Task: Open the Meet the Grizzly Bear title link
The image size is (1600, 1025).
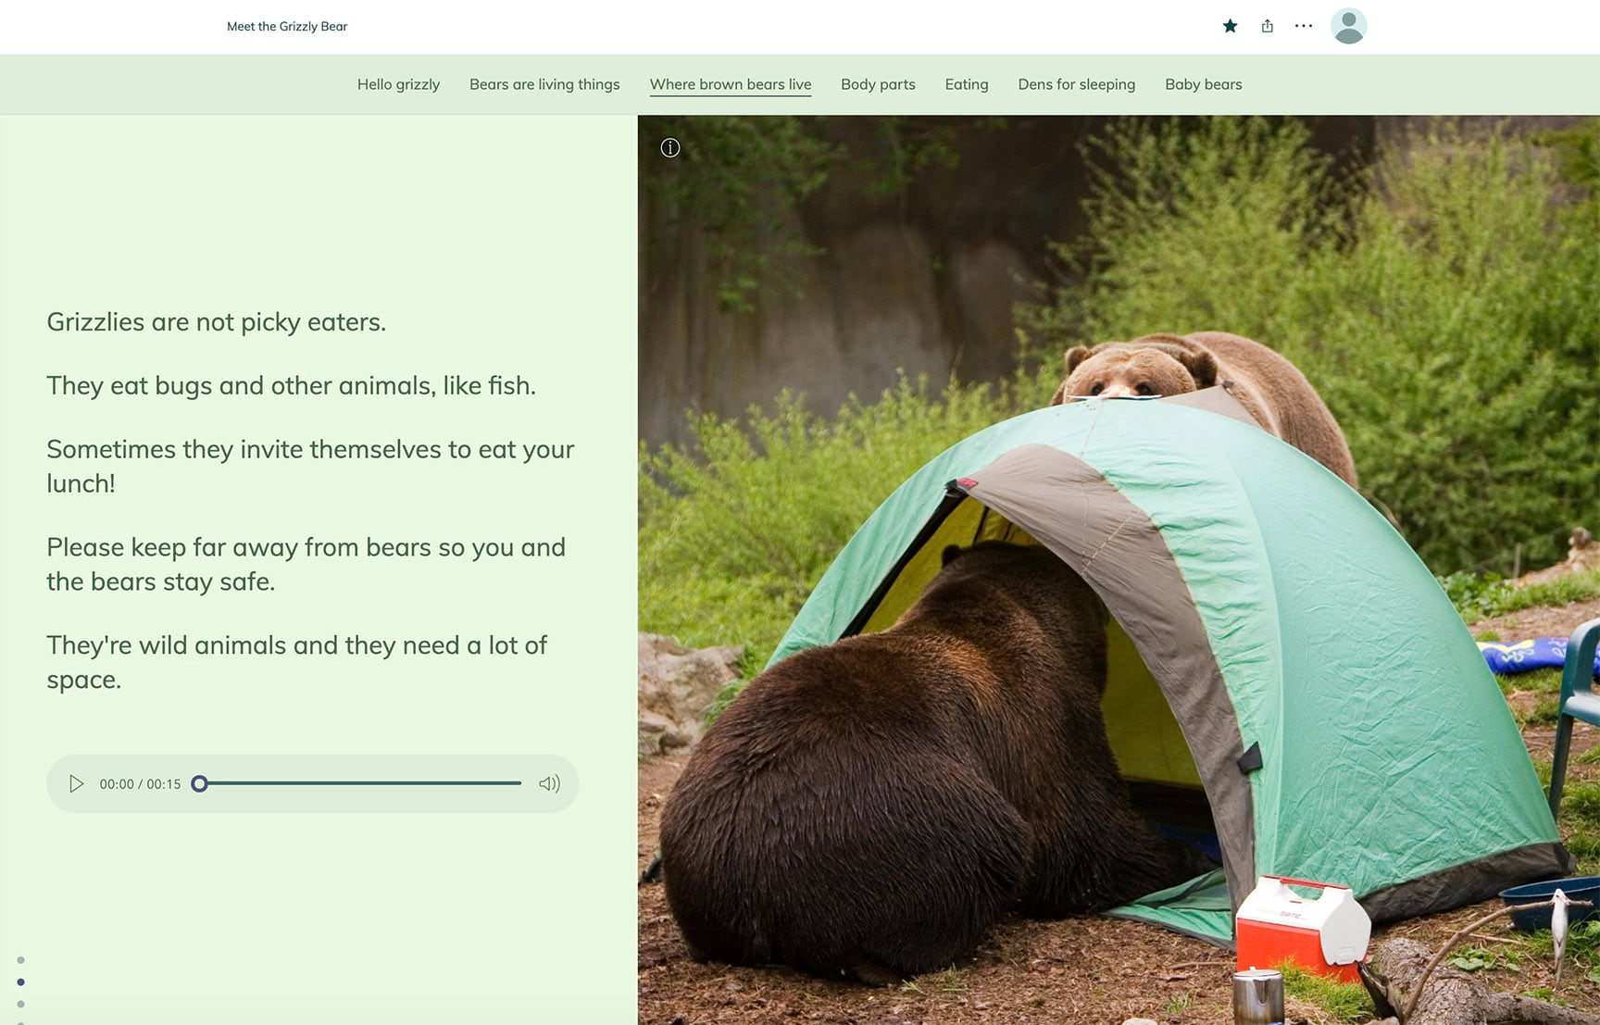Action: click(x=287, y=26)
